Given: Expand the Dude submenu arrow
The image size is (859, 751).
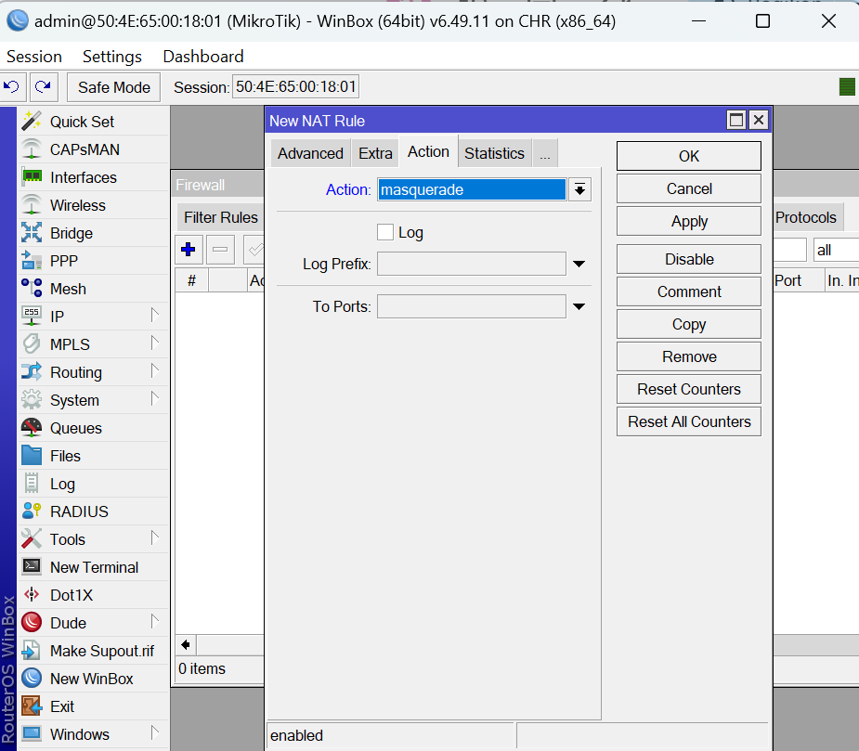Looking at the screenshot, I should [x=155, y=621].
